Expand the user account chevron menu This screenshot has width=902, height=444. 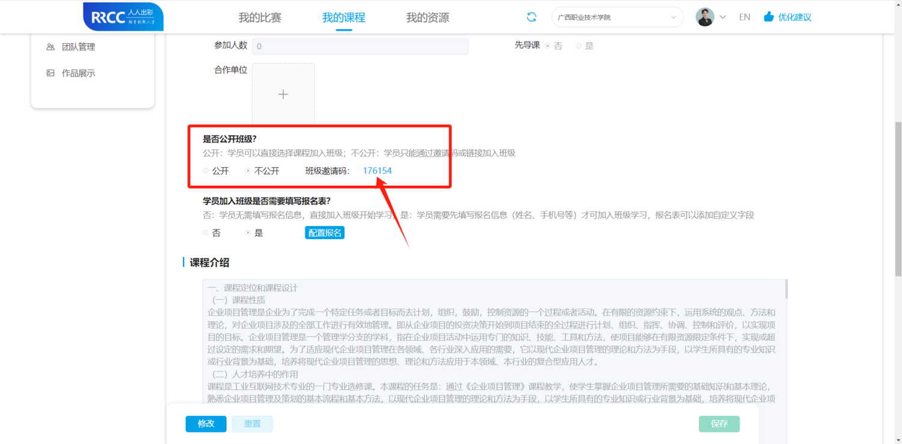point(723,17)
